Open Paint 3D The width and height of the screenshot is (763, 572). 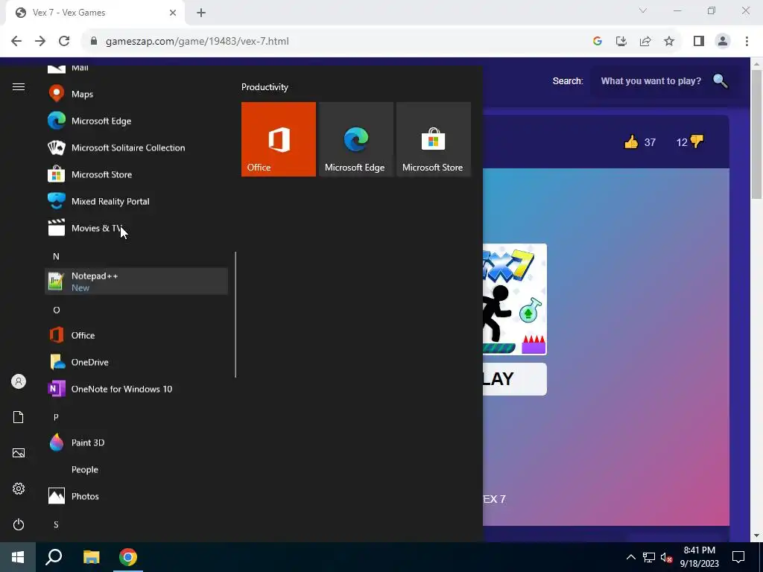(x=136, y=442)
